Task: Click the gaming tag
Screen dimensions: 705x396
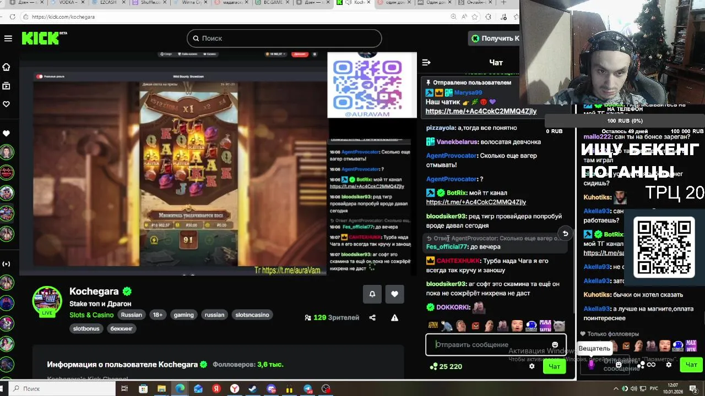Action: point(184,315)
